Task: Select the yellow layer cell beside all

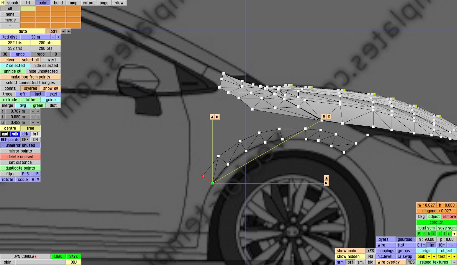Action: [x=28, y=9]
